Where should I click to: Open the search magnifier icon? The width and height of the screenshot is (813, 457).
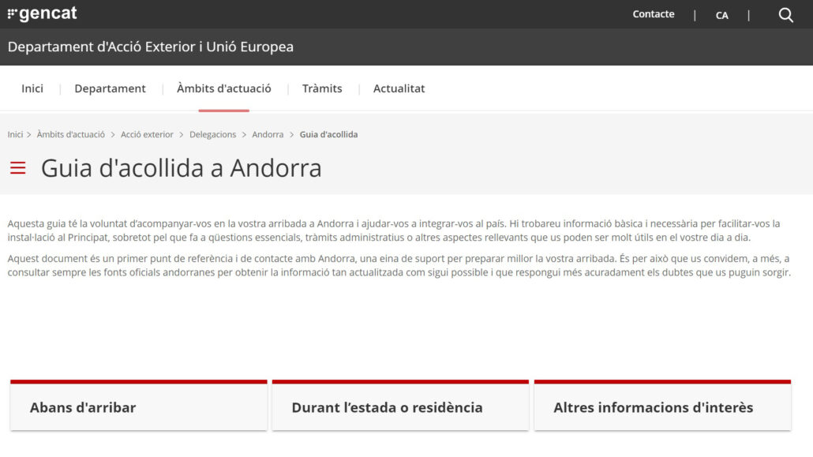[x=785, y=15]
